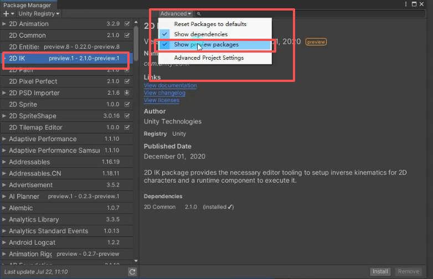Select the 2D Sprite package
The image size is (433, 279).
click(67, 104)
